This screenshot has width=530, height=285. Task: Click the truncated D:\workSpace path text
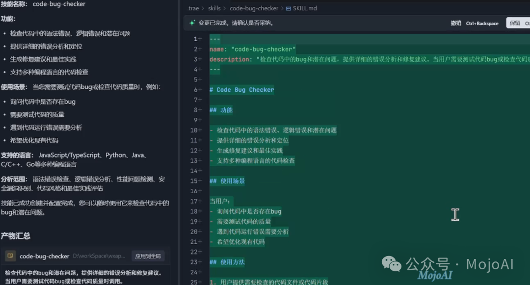point(98,256)
